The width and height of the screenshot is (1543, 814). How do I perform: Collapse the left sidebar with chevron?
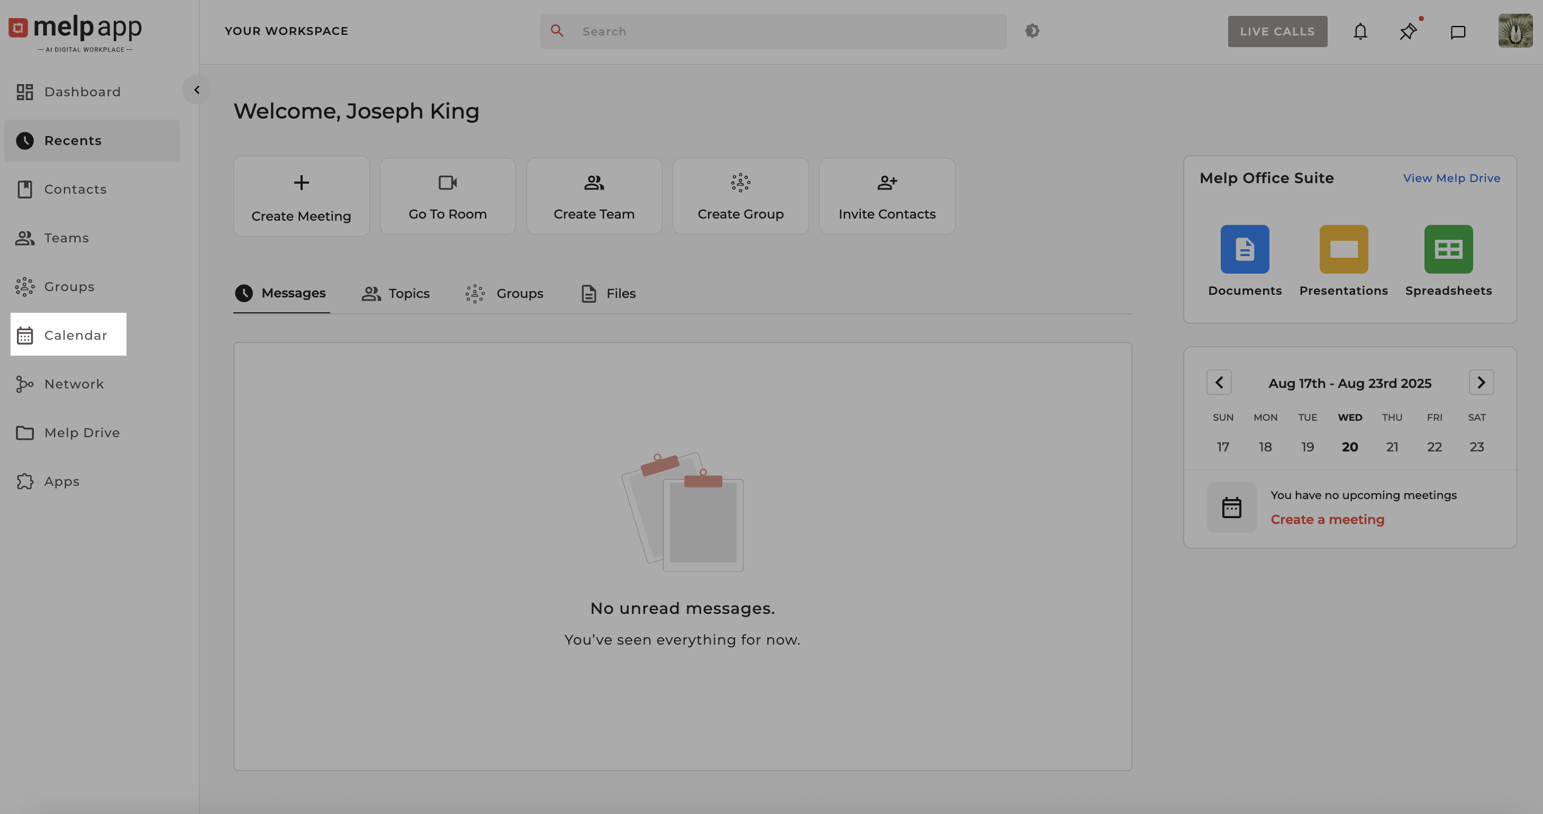pyautogui.click(x=196, y=90)
